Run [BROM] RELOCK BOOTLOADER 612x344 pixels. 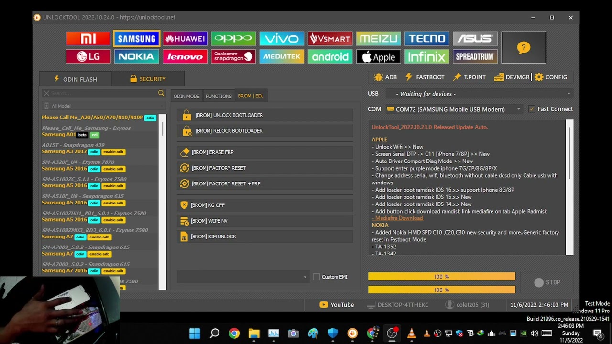(x=265, y=131)
